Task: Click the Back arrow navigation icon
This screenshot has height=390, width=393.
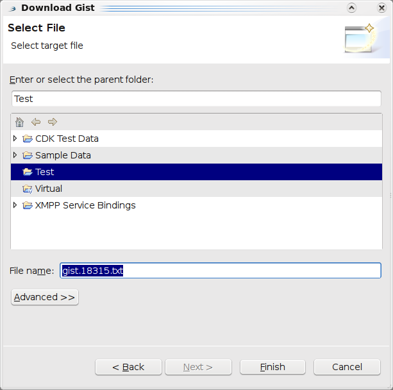Action: click(x=36, y=122)
